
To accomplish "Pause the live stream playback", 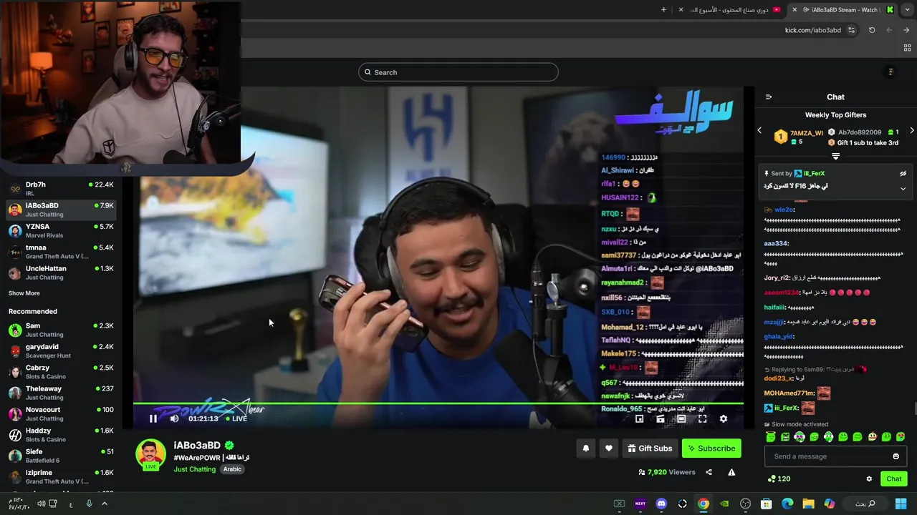I will pyautogui.click(x=153, y=418).
